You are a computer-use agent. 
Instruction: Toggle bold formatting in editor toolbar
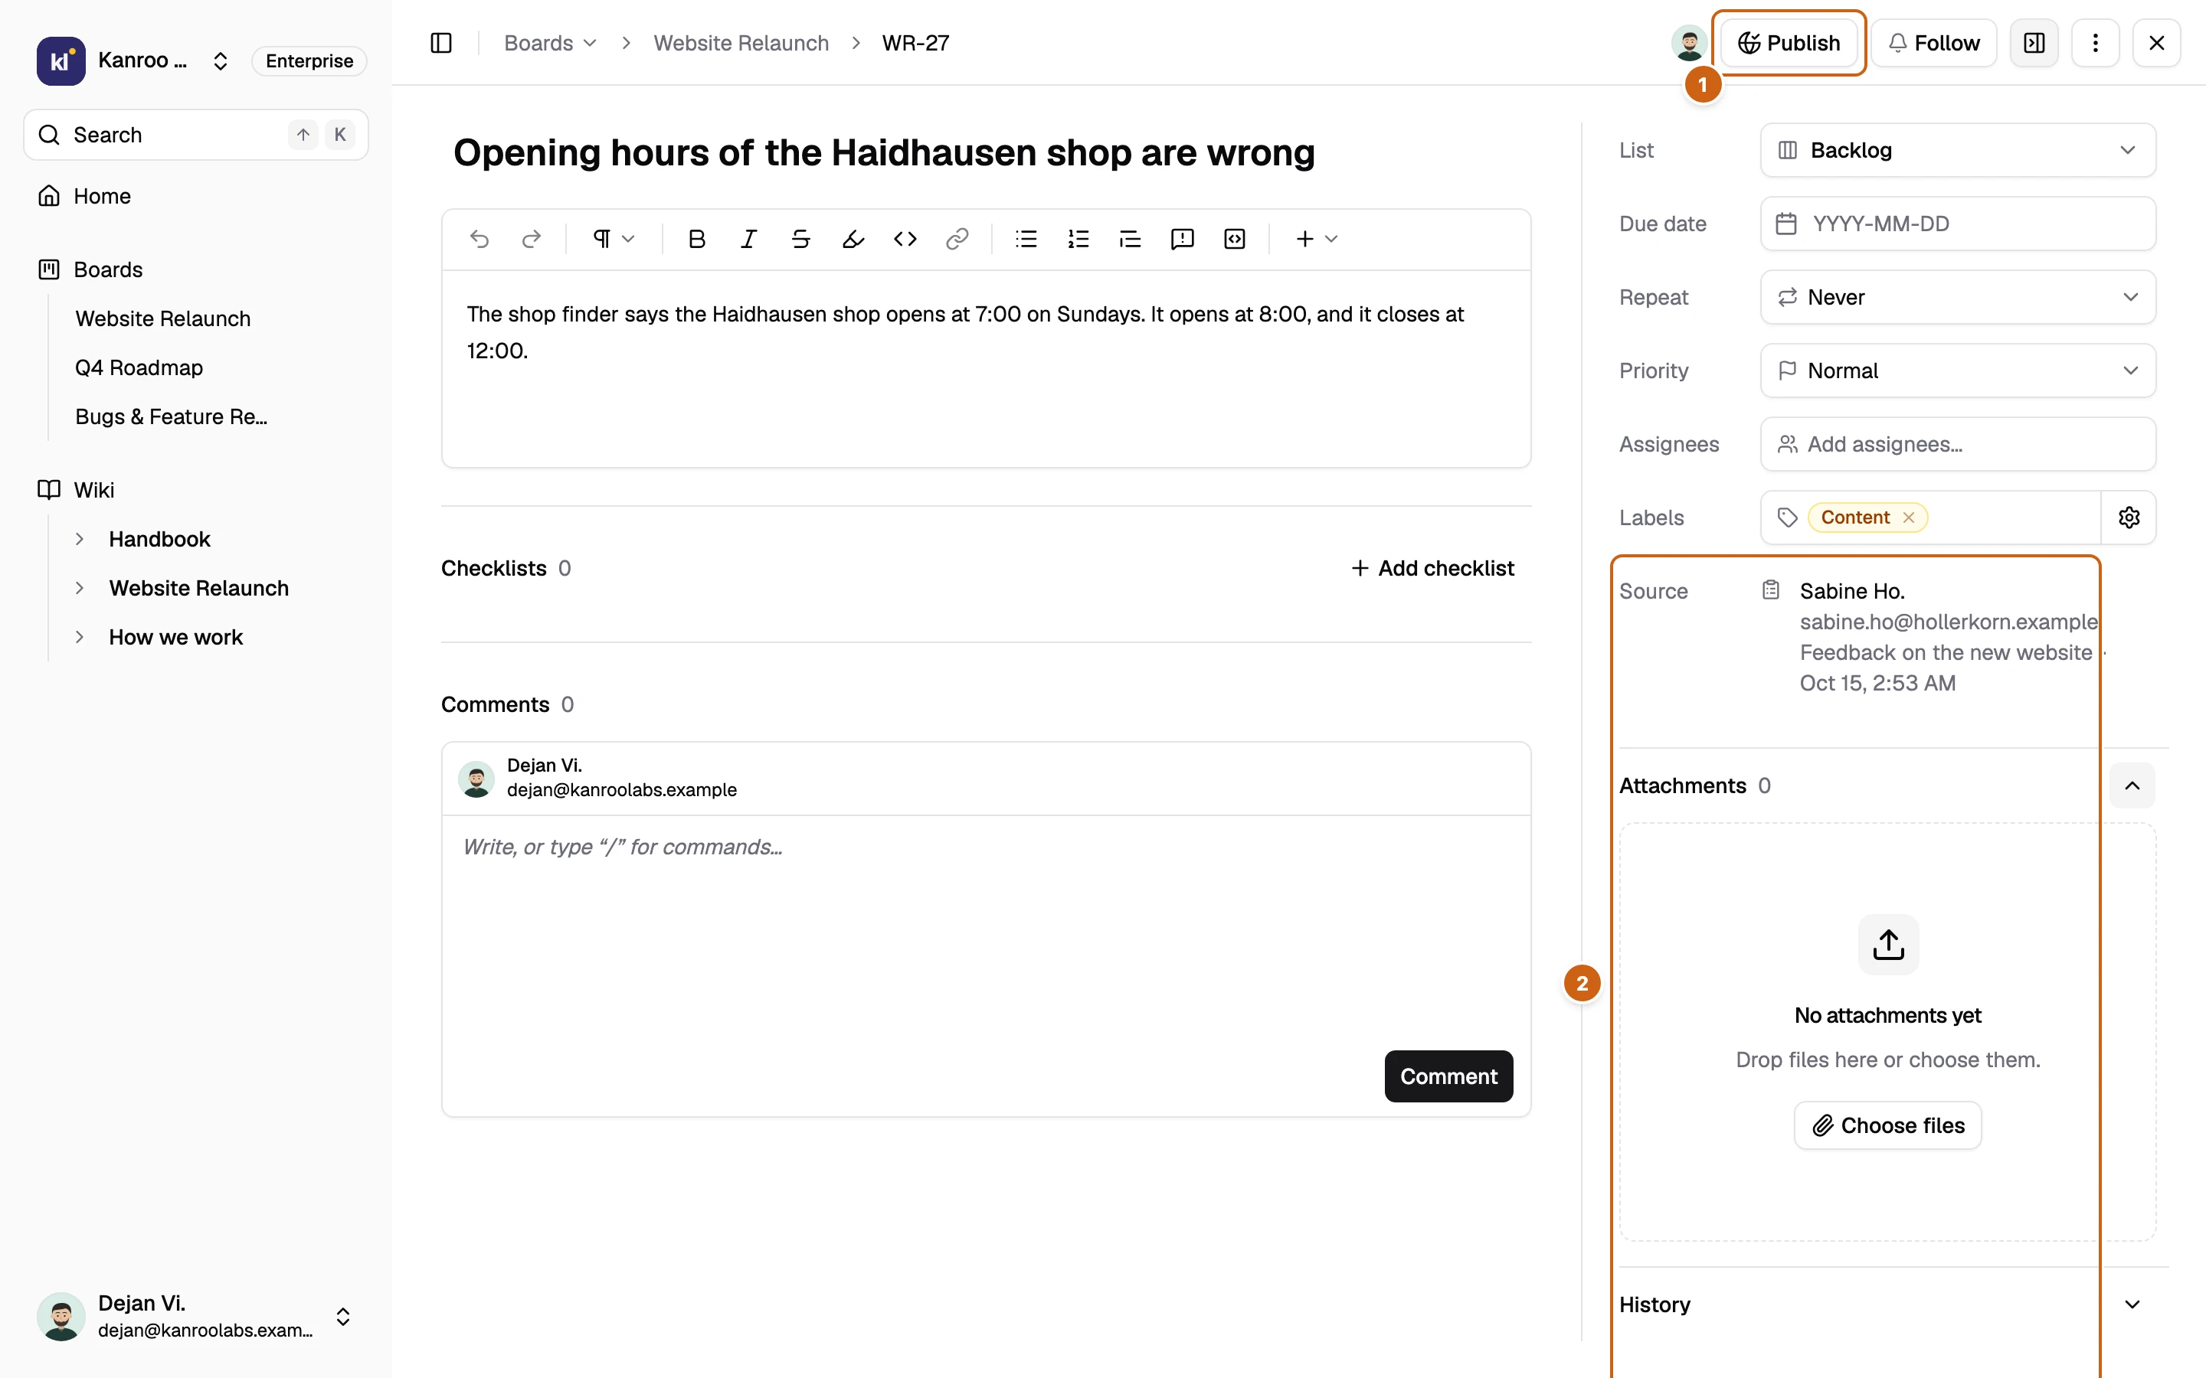coord(696,239)
